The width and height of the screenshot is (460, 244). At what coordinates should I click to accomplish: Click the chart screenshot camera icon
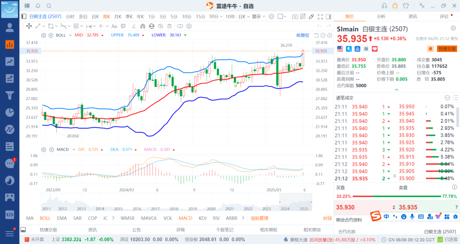pyautogui.click(x=295, y=17)
